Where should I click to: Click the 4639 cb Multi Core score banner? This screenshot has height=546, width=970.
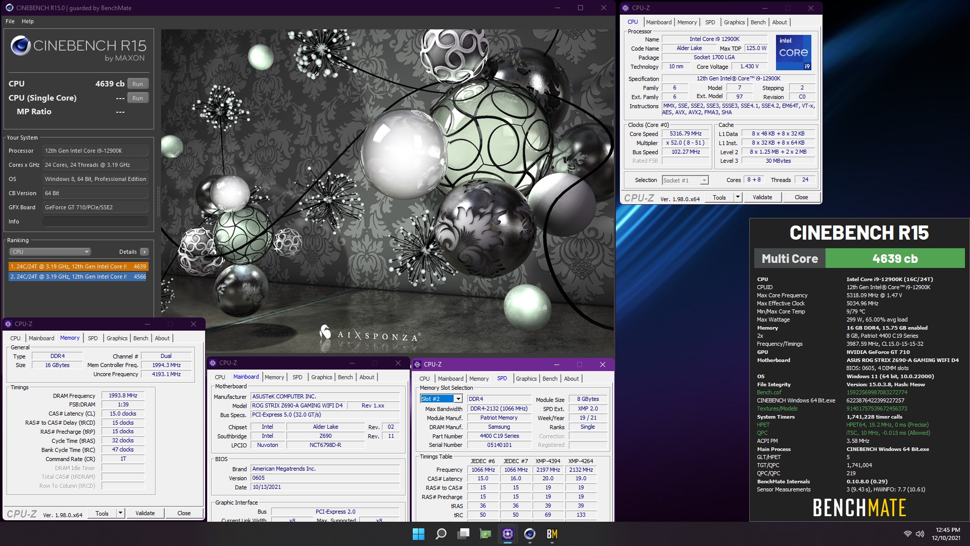pyautogui.click(x=895, y=258)
